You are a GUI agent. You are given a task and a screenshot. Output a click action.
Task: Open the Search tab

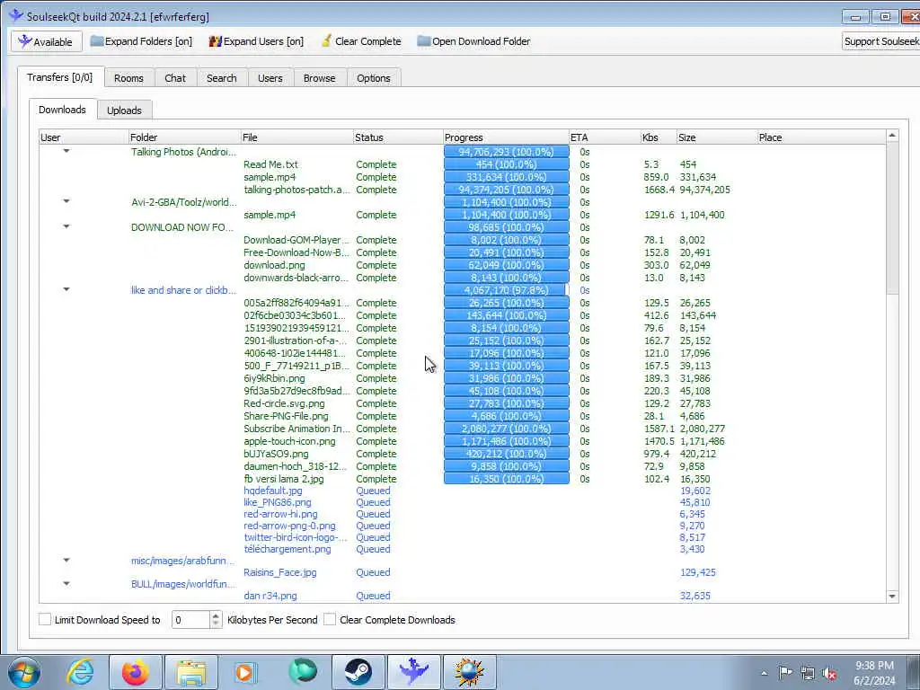tap(222, 78)
